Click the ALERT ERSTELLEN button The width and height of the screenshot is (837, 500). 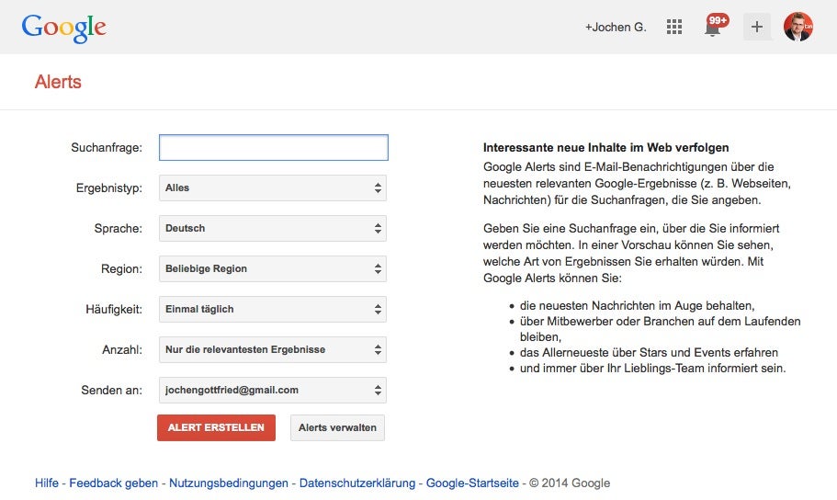point(216,428)
